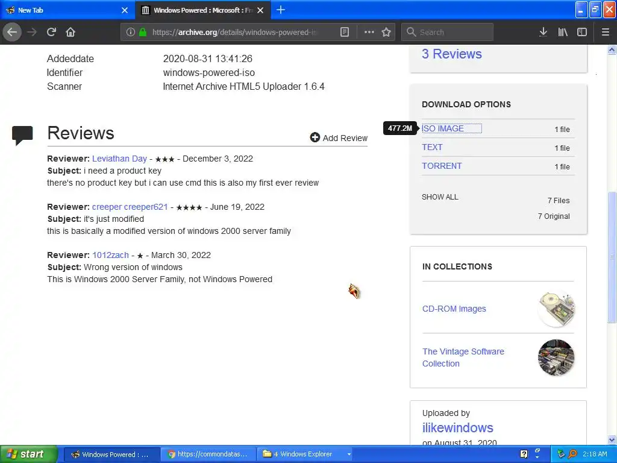617x463 pixels.
Task: Open the Firefox hamburger menu
Action: pos(605,32)
